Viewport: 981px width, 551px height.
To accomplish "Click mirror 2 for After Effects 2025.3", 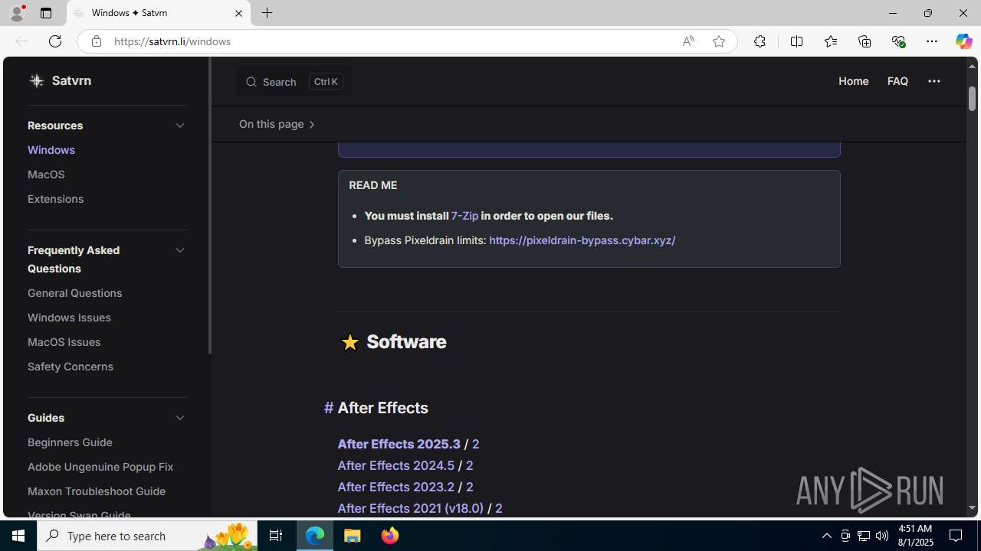I will [475, 444].
